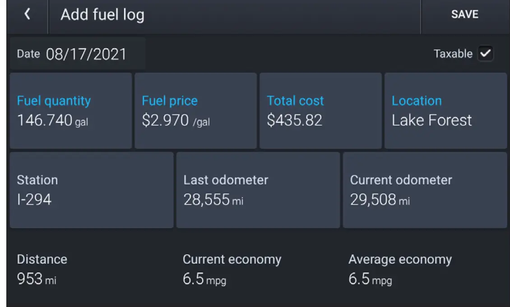Viewport: 510px width, 307px height.
Task: Toggle the Taxable checkbox
Action: [x=486, y=54]
